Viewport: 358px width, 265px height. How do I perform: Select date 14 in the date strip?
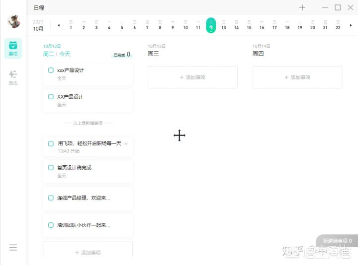click(236, 25)
